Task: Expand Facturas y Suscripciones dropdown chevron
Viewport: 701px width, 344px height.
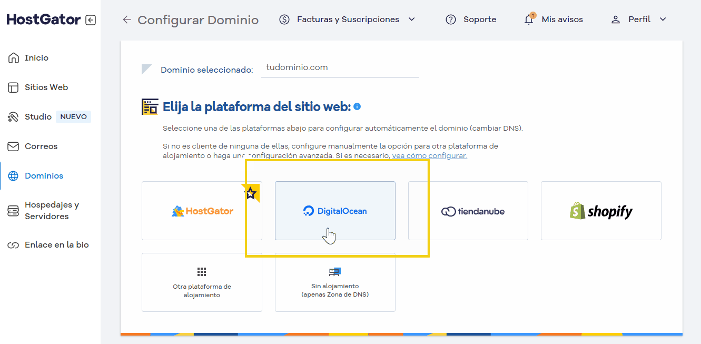Action: pyautogui.click(x=412, y=19)
